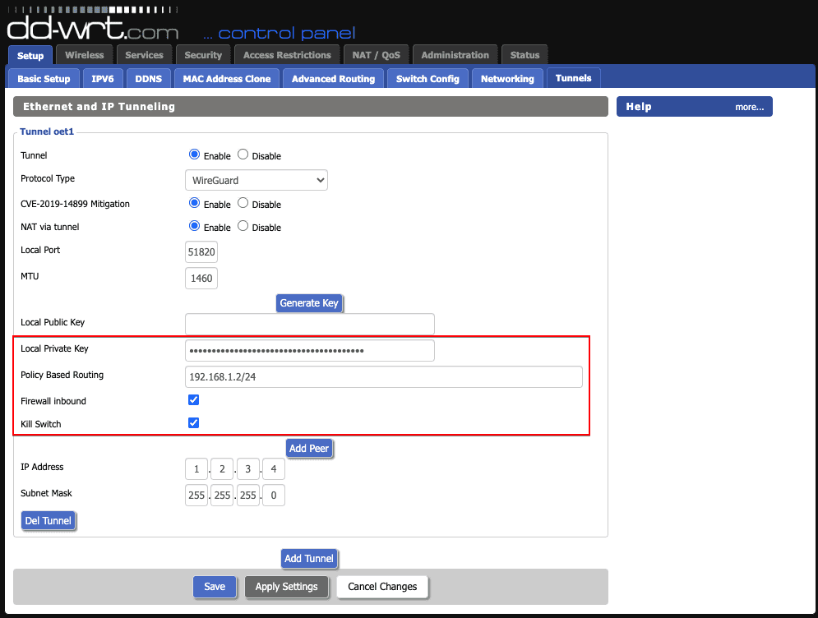Image resolution: width=818 pixels, height=618 pixels.
Task: Click the dd-wrt.com logo
Action: point(92,29)
